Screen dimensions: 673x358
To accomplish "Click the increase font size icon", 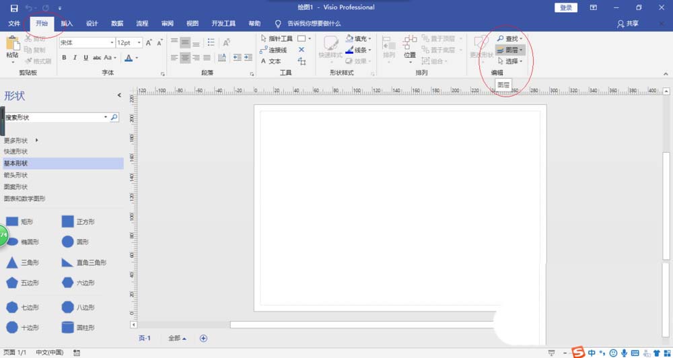I will pos(149,42).
